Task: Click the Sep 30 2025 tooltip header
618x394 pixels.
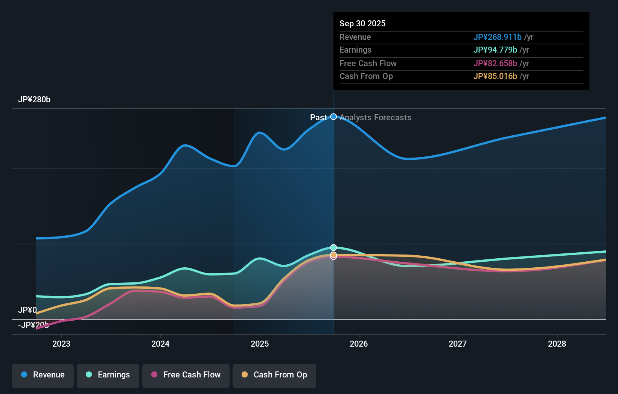Action: point(362,23)
